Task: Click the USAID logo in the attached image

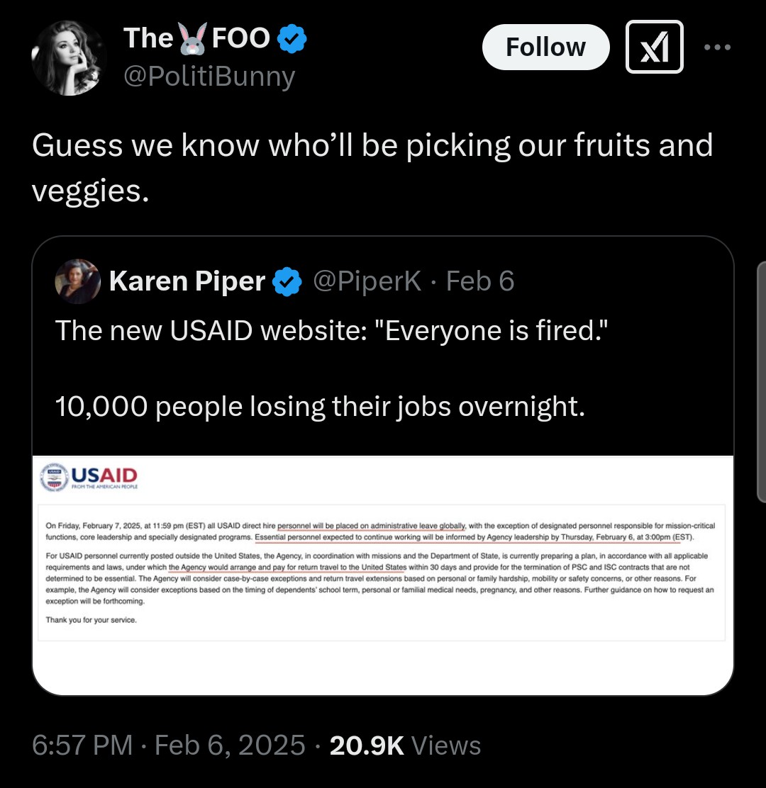Action: click(x=90, y=476)
